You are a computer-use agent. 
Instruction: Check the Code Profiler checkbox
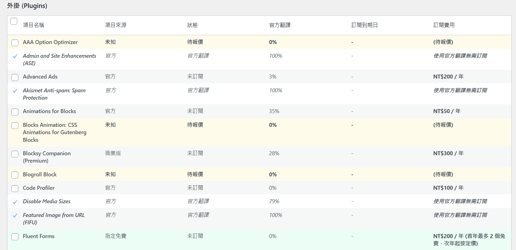click(x=15, y=189)
